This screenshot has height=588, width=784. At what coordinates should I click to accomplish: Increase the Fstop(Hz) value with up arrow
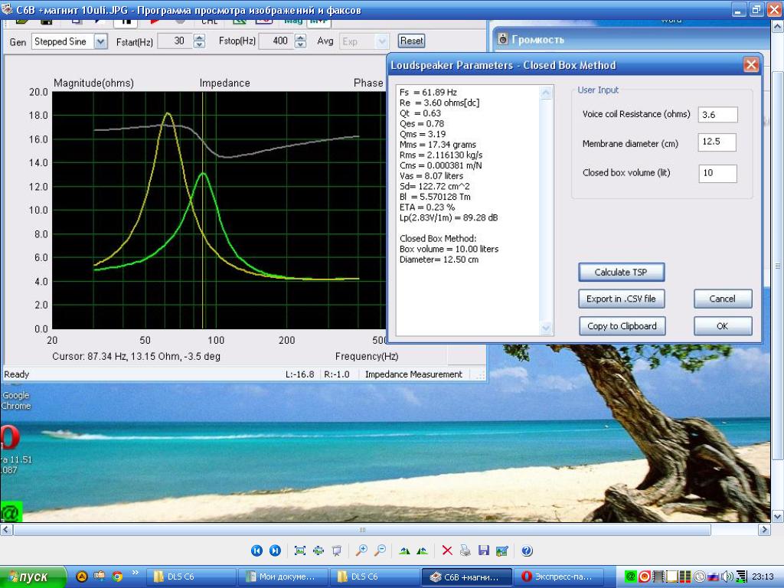300,38
